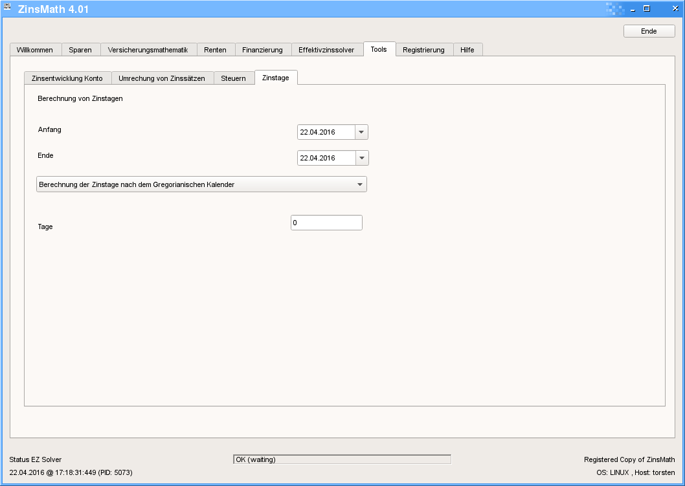Open the Umrechung von Zinssätzen sub-tab
The image size is (685, 486).
pyautogui.click(x=162, y=78)
